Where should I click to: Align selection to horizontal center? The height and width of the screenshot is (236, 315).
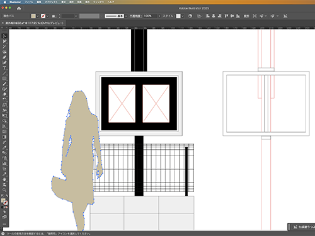[x=214, y=16]
